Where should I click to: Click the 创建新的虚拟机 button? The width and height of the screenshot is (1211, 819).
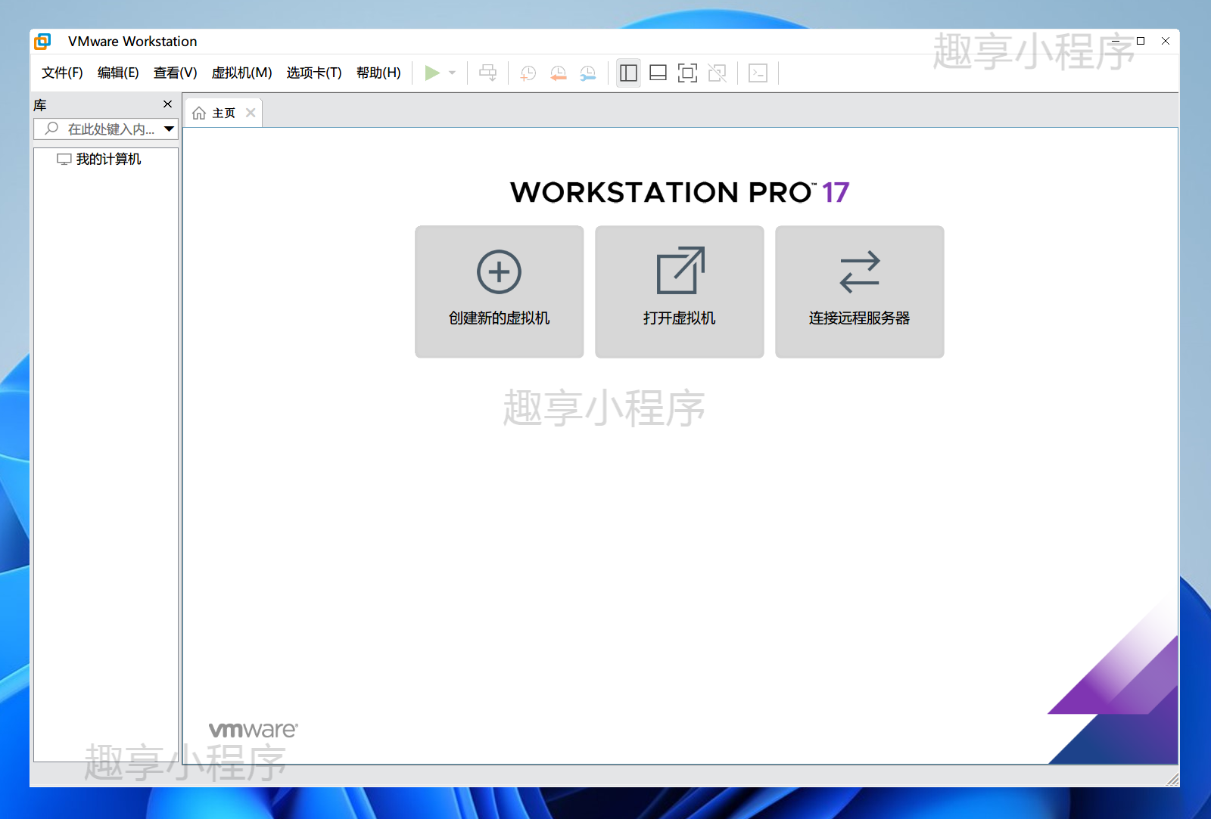coord(500,292)
